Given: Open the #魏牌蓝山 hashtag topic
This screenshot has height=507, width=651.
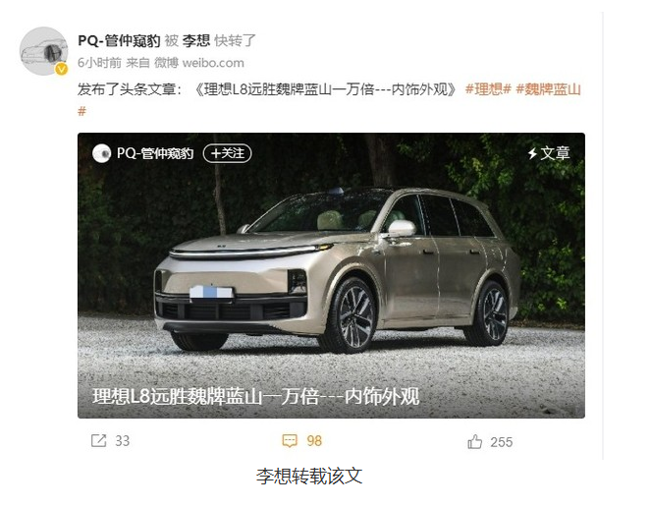Looking at the screenshot, I should [548, 89].
